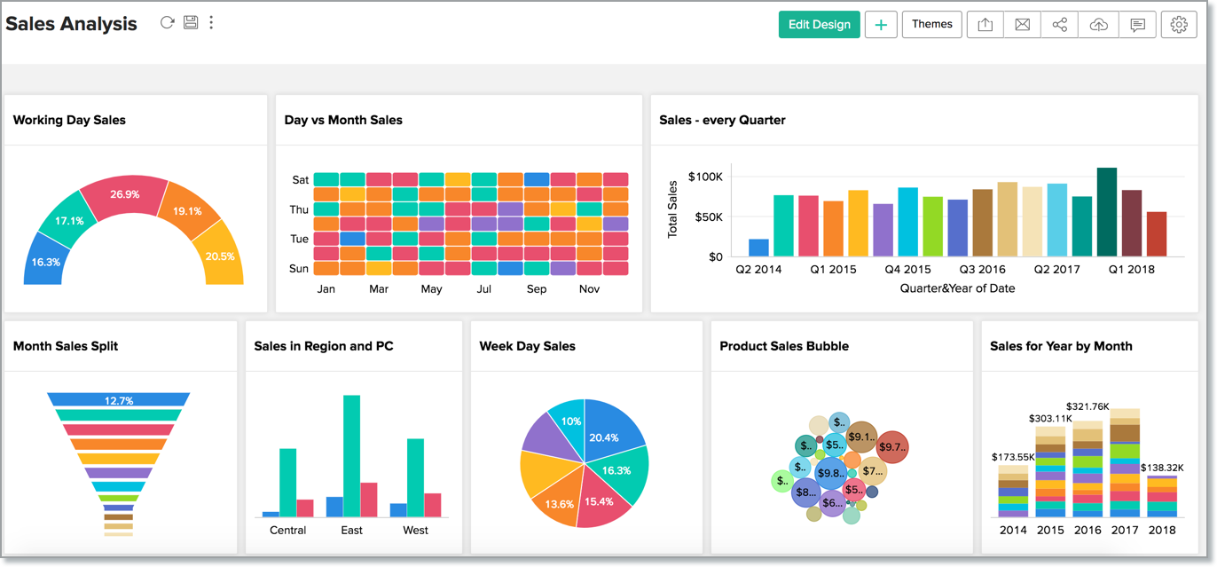The height and width of the screenshot is (567, 1217).
Task: Click the Thu row label in heatmap
Action: tap(299, 209)
